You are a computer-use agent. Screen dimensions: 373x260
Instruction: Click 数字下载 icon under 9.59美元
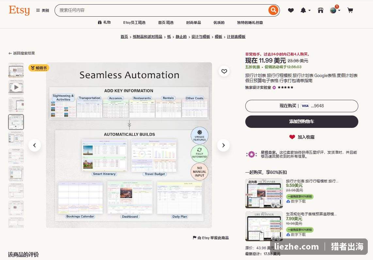pyautogui.click(x=288, y=201)
